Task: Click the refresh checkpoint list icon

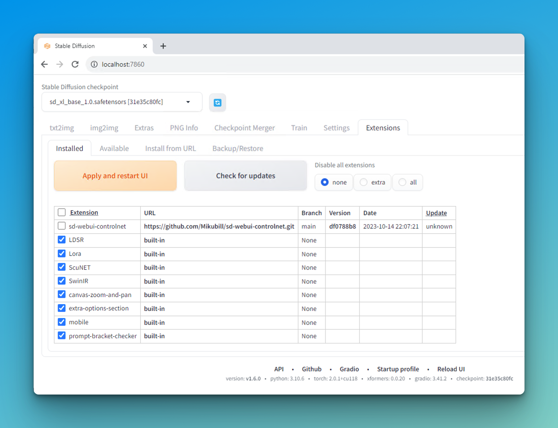Action: pos(217,102)
